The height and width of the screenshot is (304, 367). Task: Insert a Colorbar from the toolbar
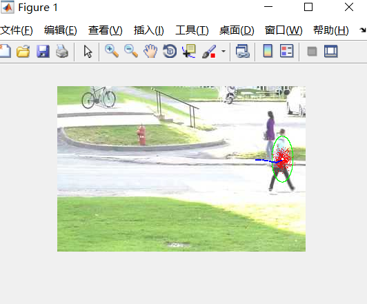coord(268,51)
